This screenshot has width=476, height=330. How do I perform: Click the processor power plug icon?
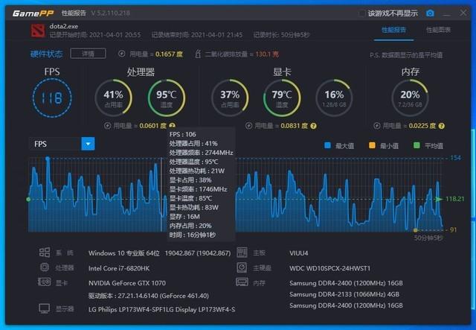(107, 126)
